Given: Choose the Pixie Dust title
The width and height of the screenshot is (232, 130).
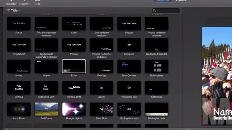Looking at the screenshot, I should 101,109.
